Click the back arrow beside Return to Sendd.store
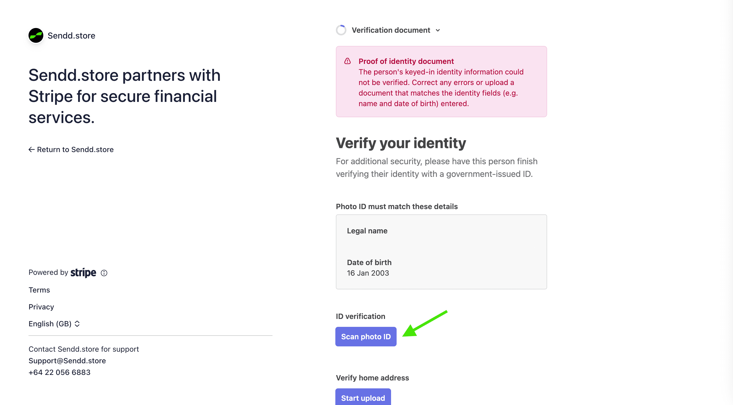This screenshot has height=405, width=733. [x=32, y=149]
